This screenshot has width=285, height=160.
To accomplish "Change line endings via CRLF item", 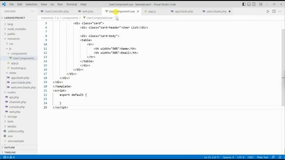I will (250, 157).
